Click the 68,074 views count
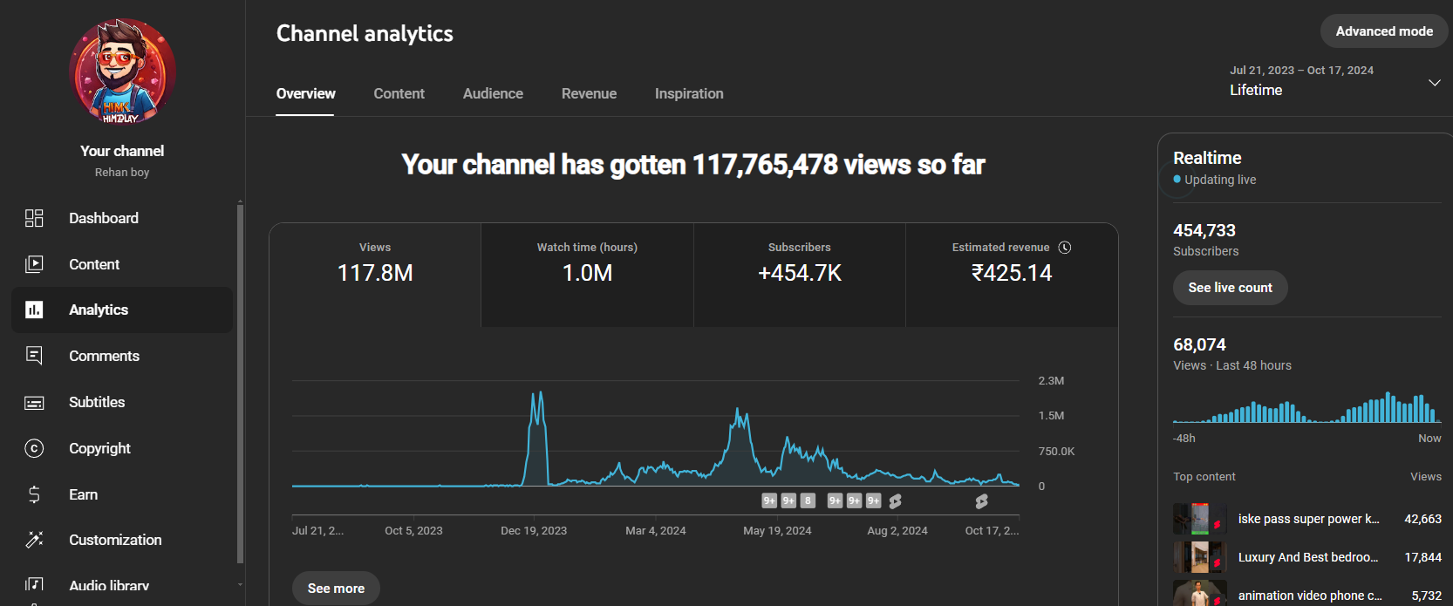This screenshot has height=606, width=1453. click(1199, 344)
